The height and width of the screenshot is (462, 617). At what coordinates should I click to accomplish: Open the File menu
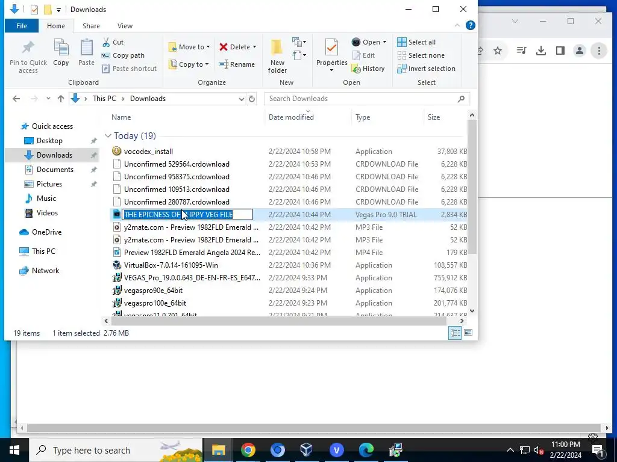point(22,26)
